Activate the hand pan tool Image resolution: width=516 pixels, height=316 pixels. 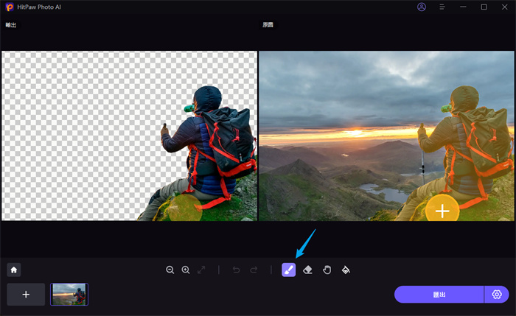(327, 270)
